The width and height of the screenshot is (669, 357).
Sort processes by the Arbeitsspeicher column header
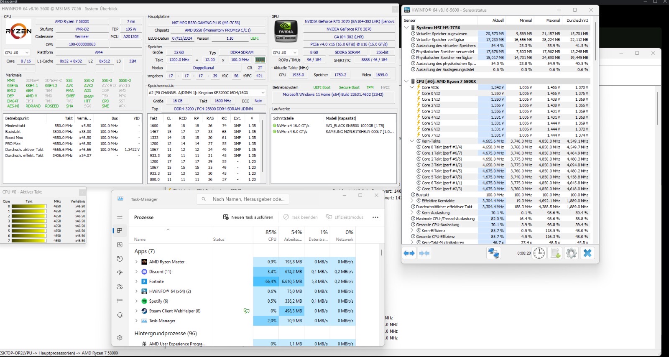pyautogui.click(x=291, y=235)
